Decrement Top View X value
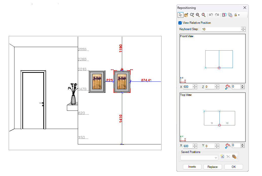The width and height of the screenshot is (262, 176). [x=195, y=147]
